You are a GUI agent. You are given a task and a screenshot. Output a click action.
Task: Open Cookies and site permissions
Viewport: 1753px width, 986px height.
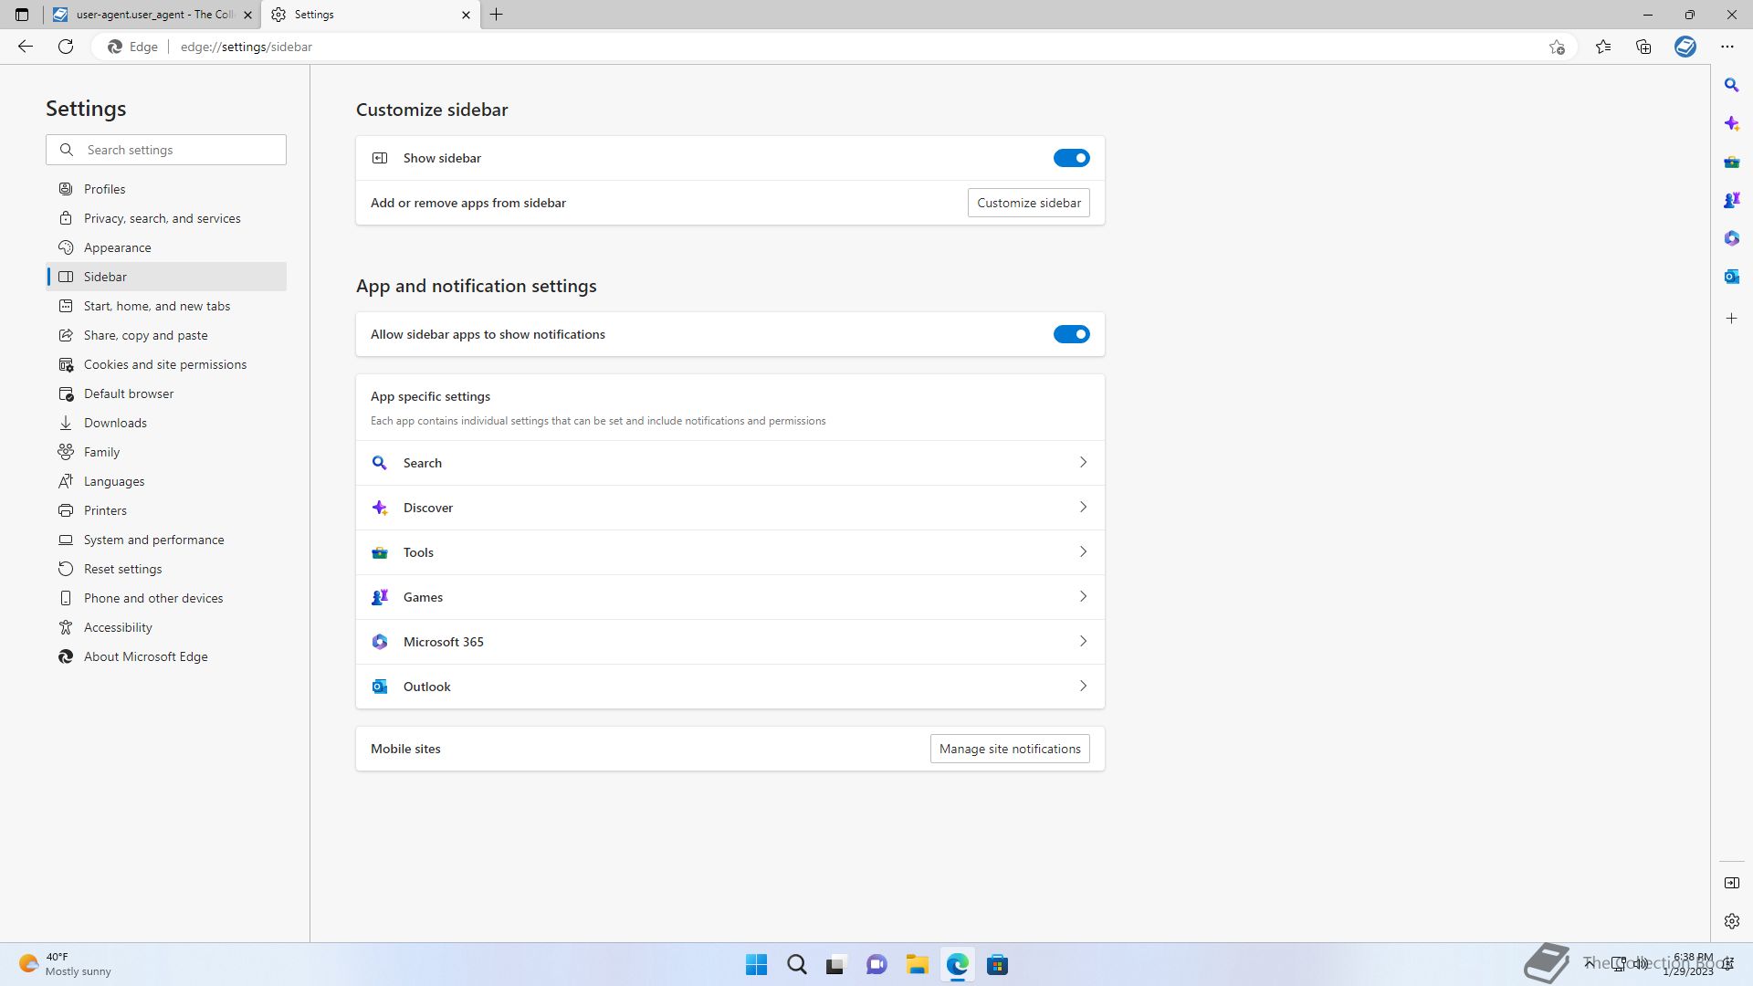166,364
